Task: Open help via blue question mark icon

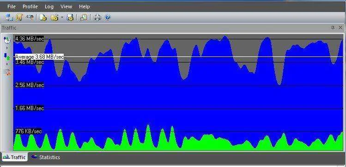Action: tap(108, 17)
